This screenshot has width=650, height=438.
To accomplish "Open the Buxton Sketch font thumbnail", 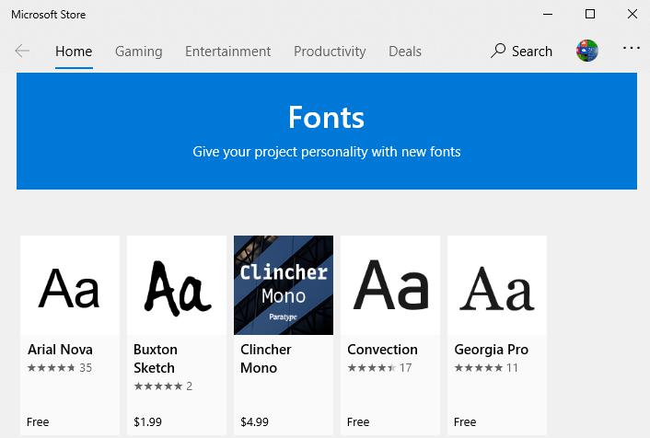I will [x=177, y=285].
